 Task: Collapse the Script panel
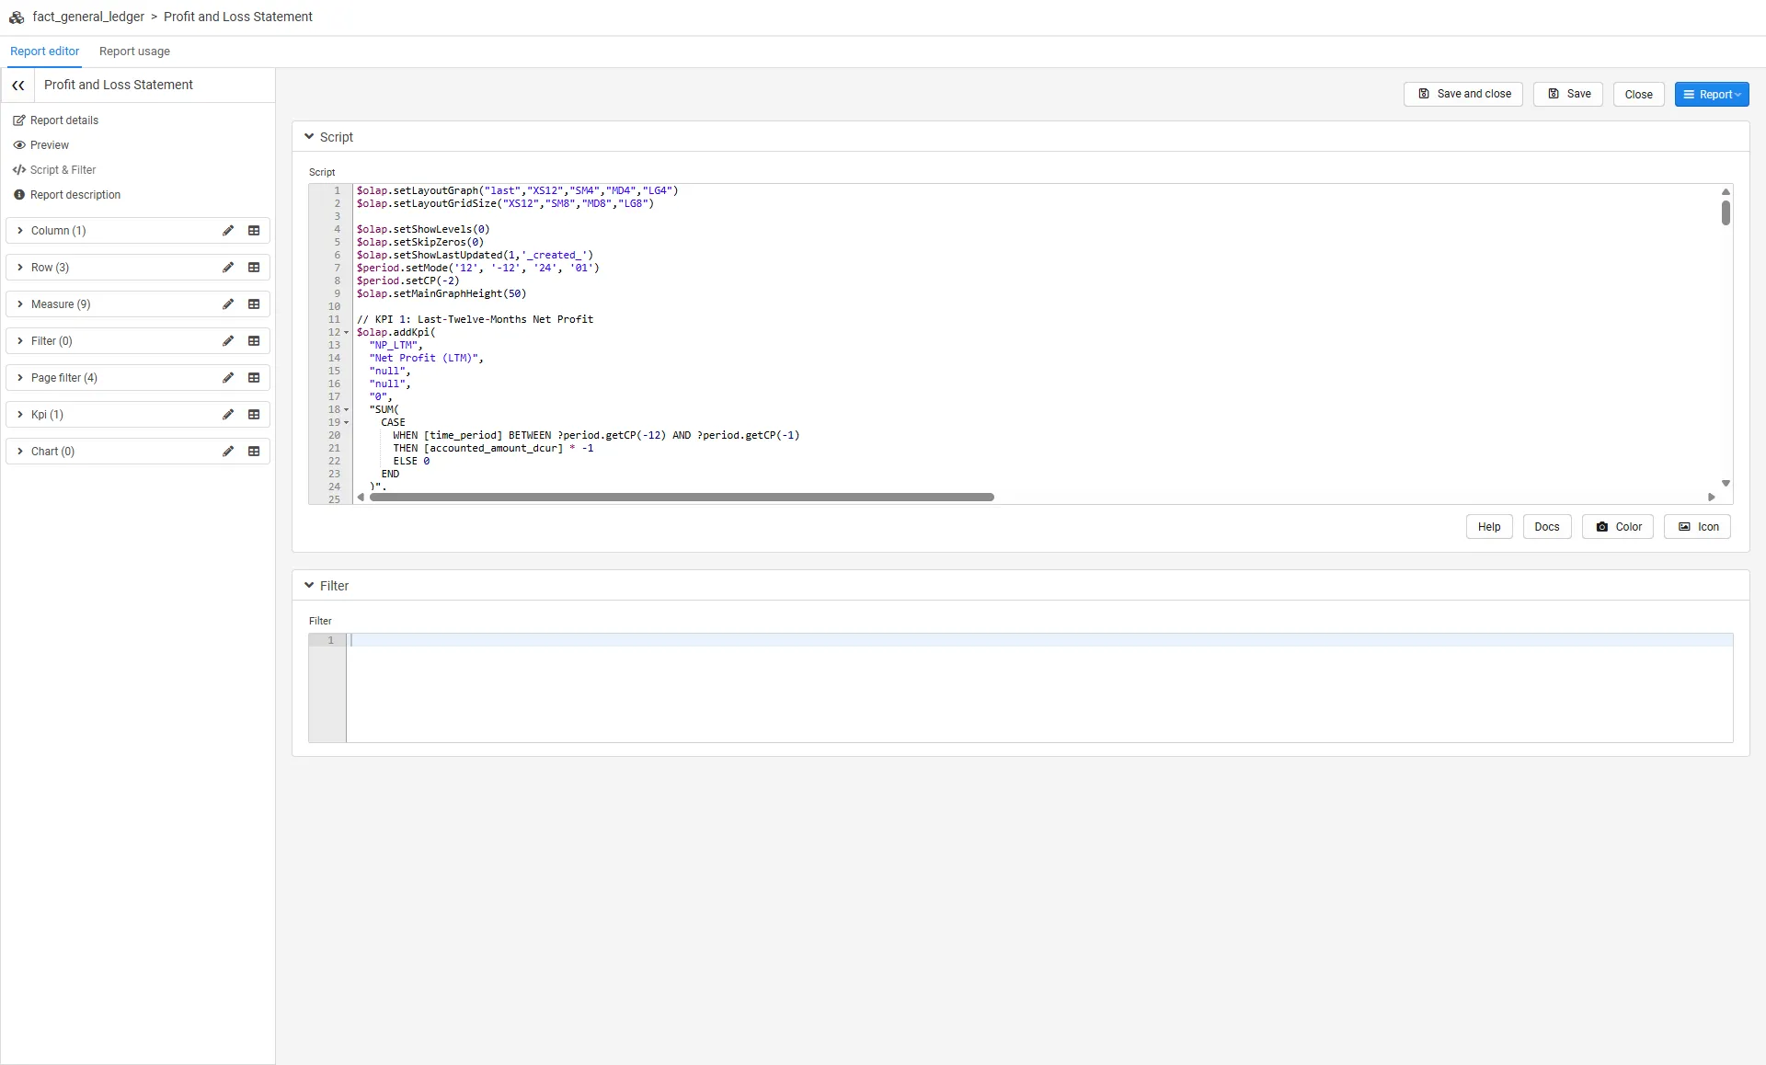(309, 136)
